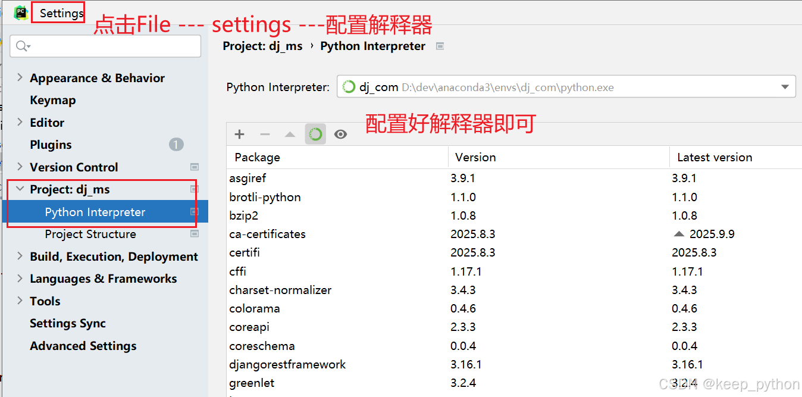Screen dimensions: 802x397
Task: Collapse the Project: dj_ms section
Action: [x=20, y=189]
